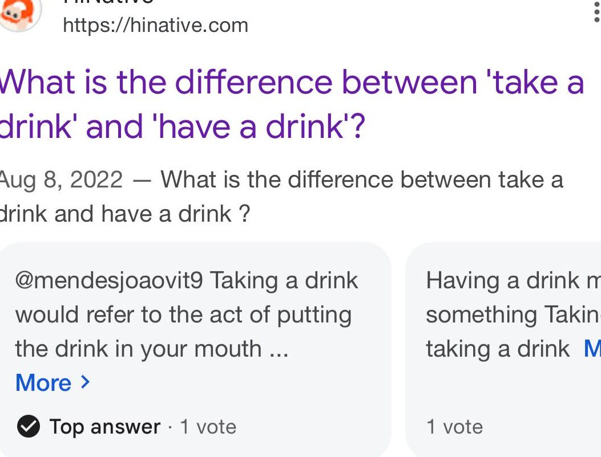
Task: Expand the first answer via More link
Action: tap(45, 383)
